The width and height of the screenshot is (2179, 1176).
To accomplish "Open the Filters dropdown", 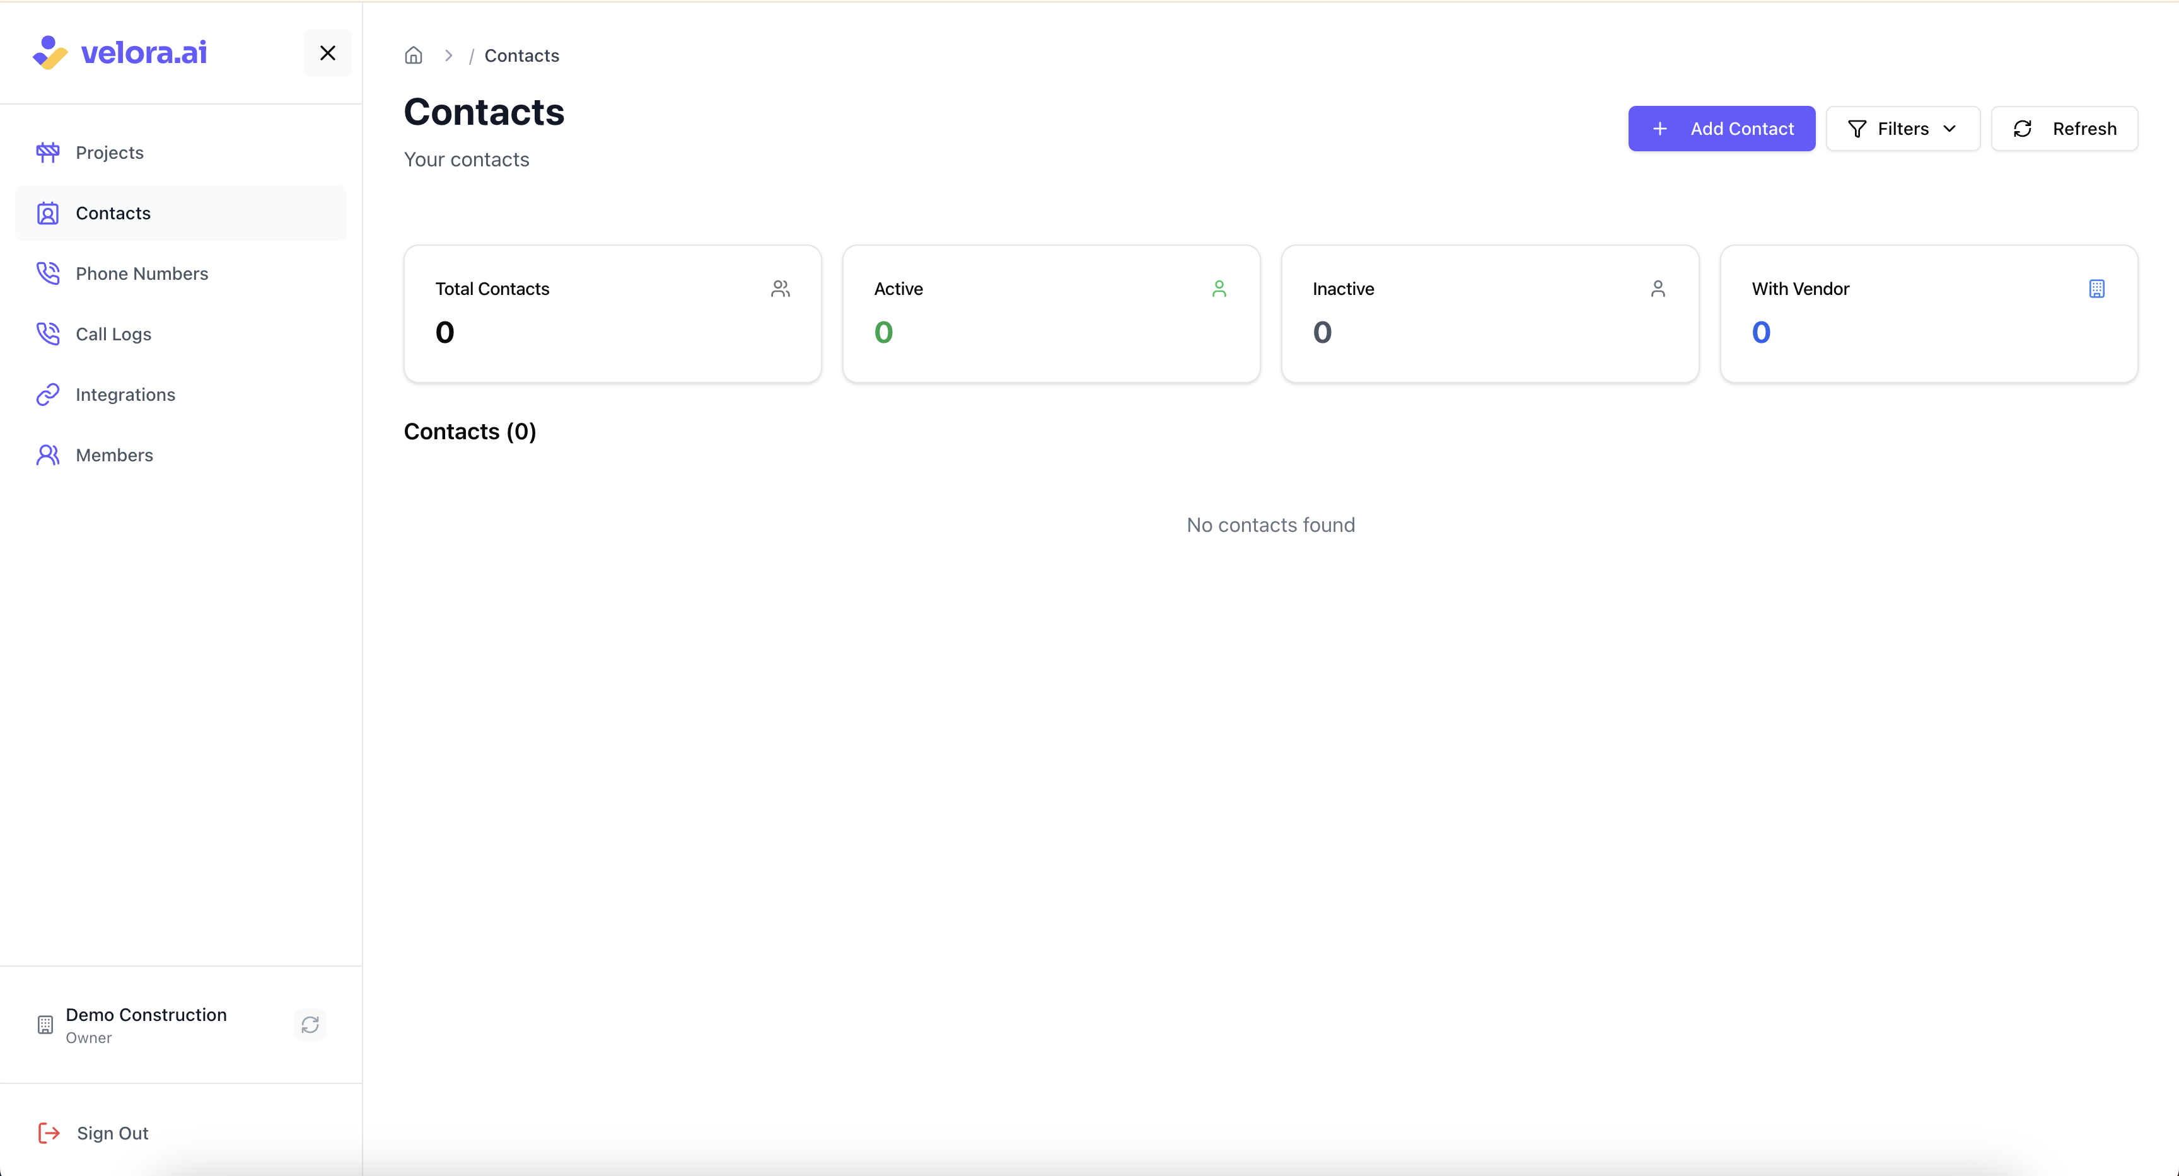I will [x=1902, y=129].
